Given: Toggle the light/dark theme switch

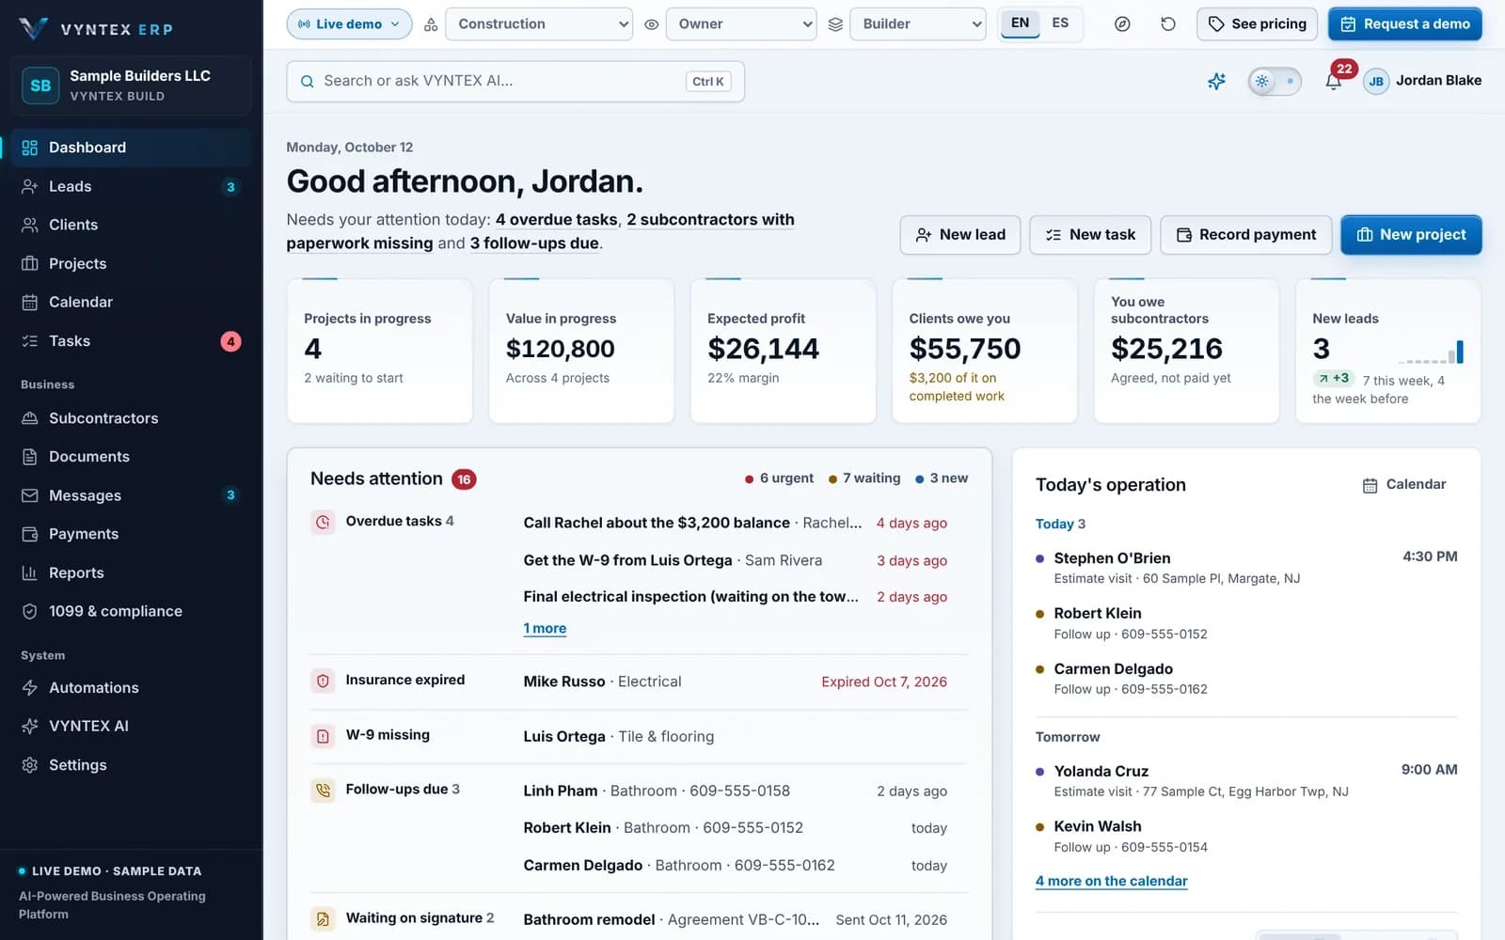Looking at the screenshot, I should (x=1275, y=81).
